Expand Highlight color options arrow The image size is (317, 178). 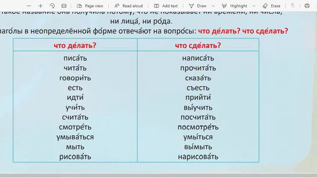point(254,6)
